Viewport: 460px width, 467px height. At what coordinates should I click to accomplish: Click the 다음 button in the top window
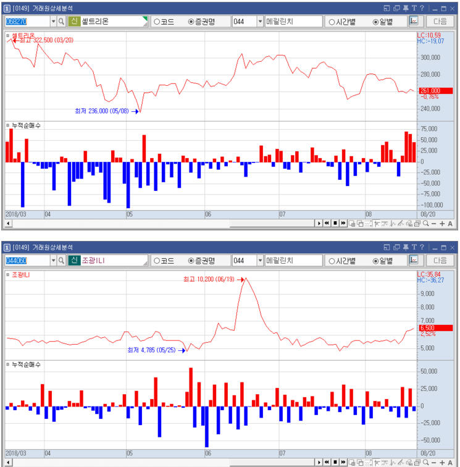[440, 22]
